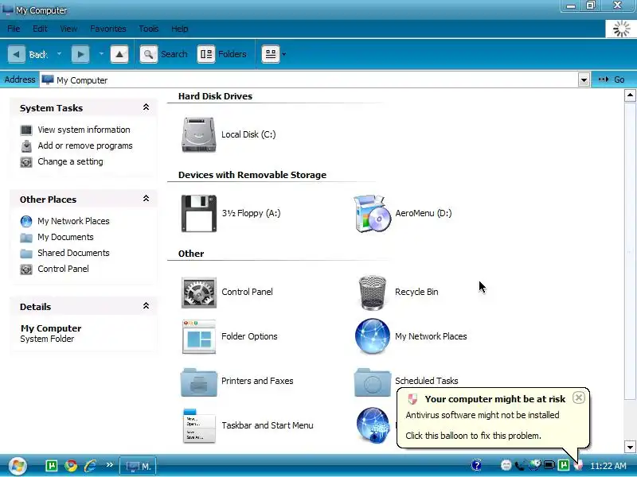Select the Recycle Bin trash can icon
637x477 pixels.
click(x=373, y=293)
